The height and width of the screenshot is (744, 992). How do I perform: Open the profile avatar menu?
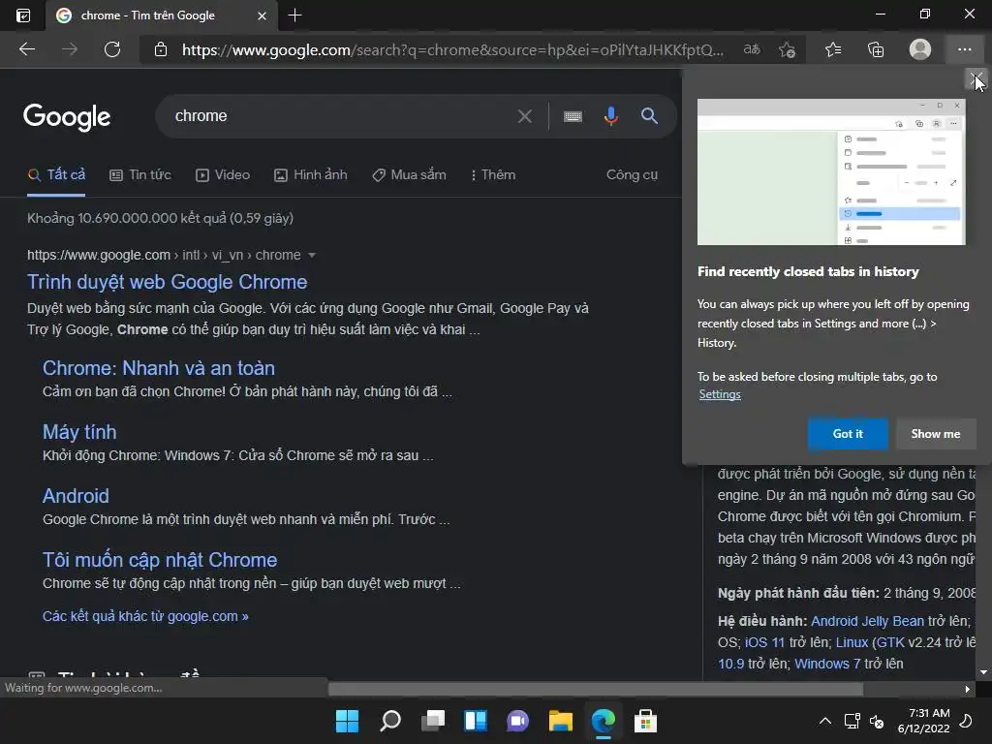pyautogui.click(x=920, y=49)
